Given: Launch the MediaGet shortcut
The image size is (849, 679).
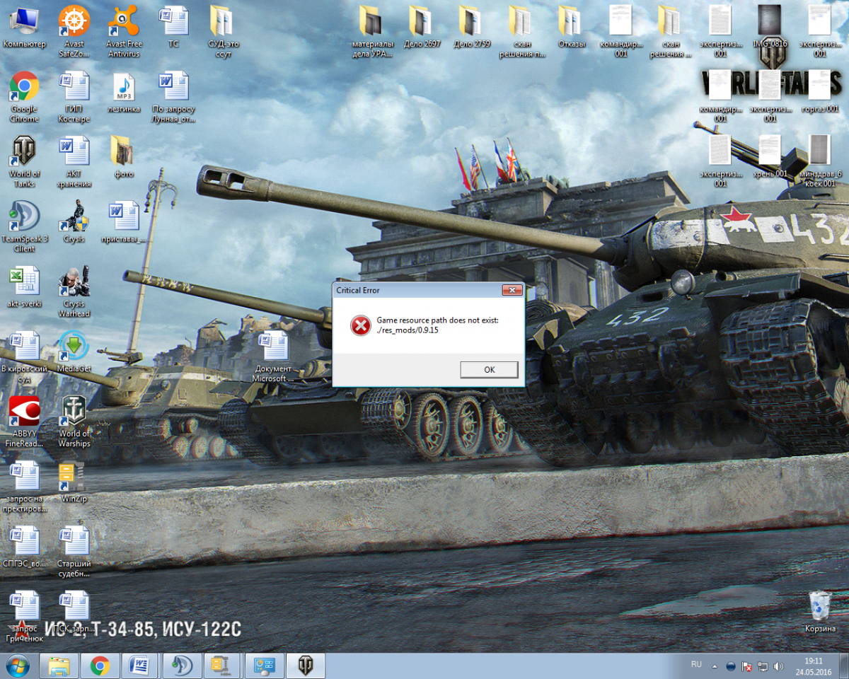Looking at the screenshot, I should pos(74,352).
